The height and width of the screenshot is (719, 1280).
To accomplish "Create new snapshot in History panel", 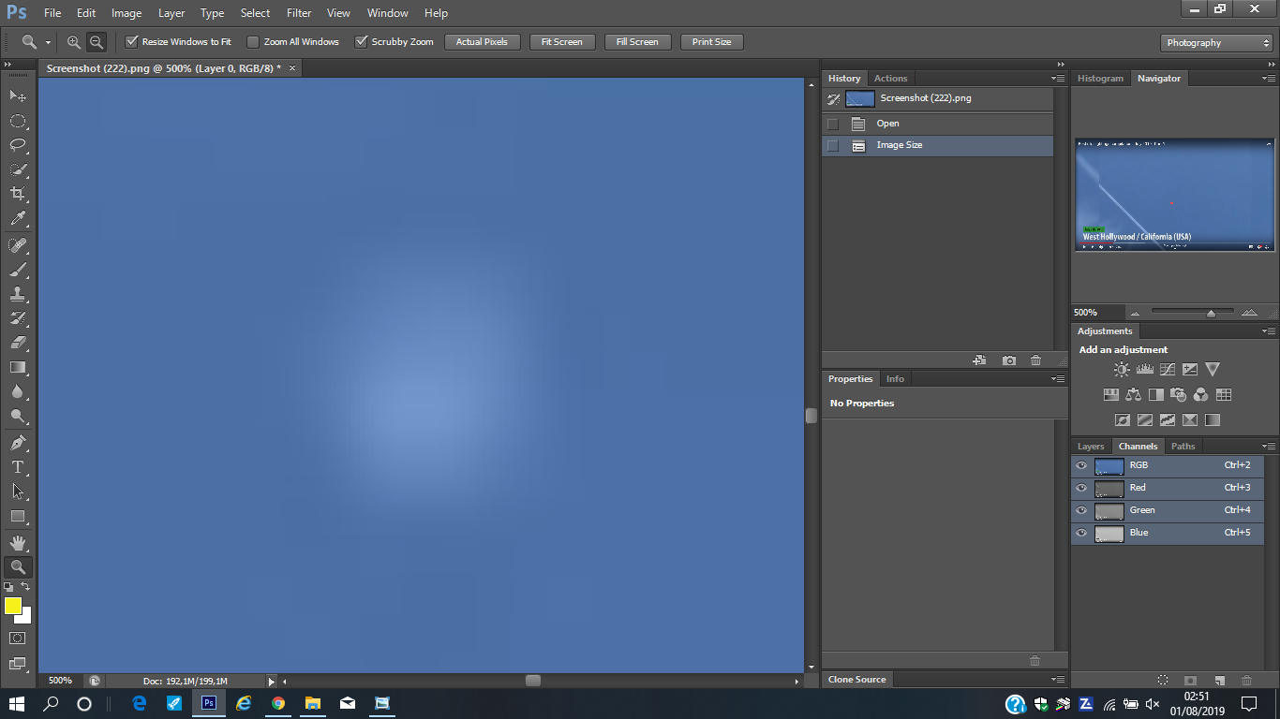I will pos(1009,360).
